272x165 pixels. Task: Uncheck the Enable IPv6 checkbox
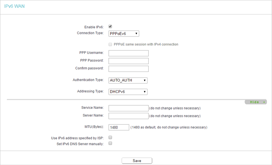[110, 26]
